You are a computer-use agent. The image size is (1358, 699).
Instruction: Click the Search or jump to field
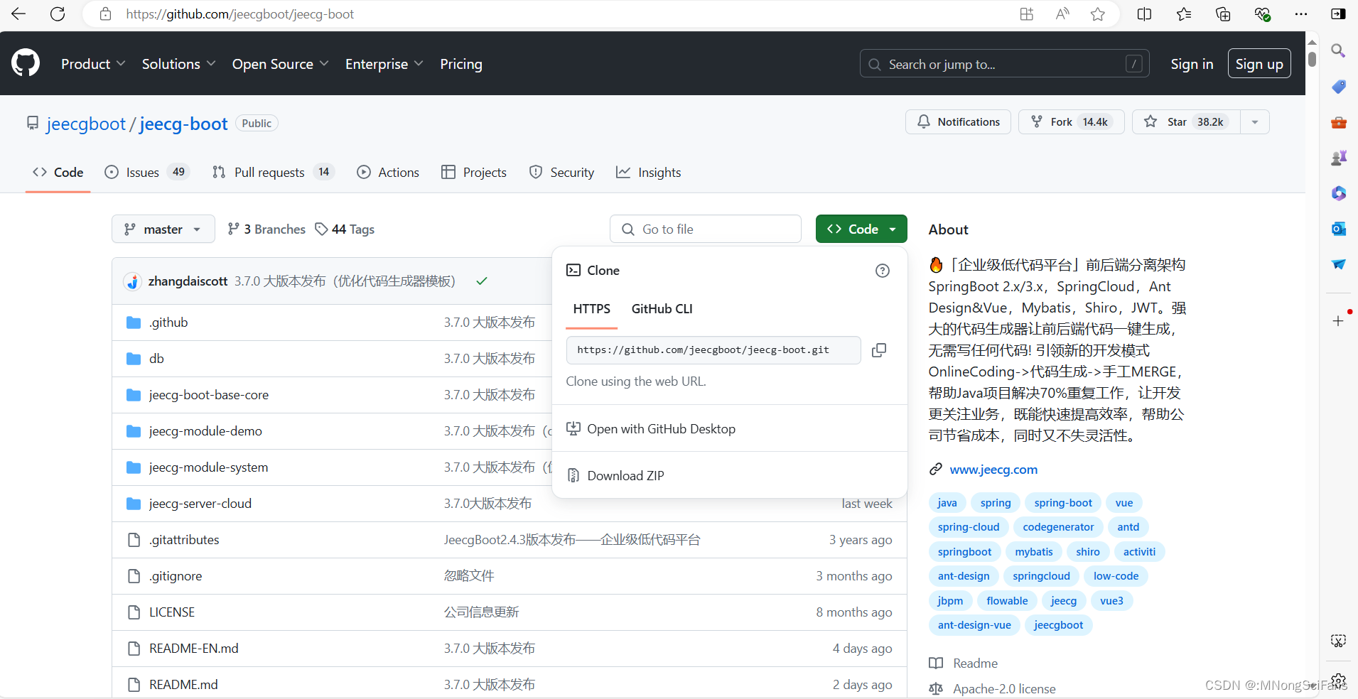coord(1004,64)
